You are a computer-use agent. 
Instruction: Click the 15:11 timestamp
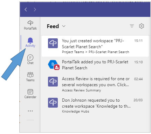pos(138,41)
